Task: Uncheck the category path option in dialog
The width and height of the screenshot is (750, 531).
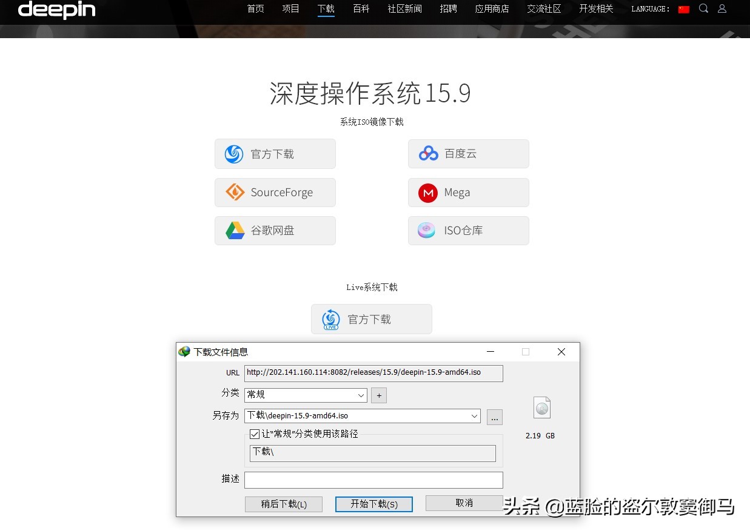Action: [x=255, y=434]
